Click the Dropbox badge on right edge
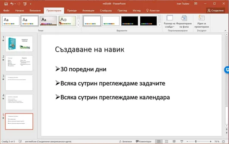The height and width of the screenshot is (144, 229). 227,70
